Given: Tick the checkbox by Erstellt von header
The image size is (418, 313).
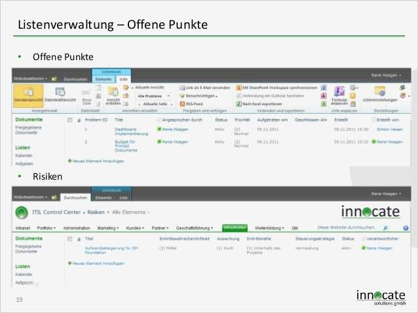Looking at the screenshot, I should (x=373, y=120).
